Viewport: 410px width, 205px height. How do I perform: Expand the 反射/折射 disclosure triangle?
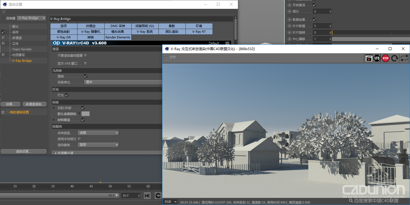click(x=54, y=108)
